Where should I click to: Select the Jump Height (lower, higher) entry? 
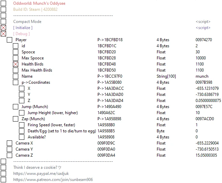[53, 113]
